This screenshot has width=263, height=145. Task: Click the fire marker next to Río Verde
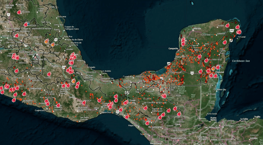click(x=19, y=12)
